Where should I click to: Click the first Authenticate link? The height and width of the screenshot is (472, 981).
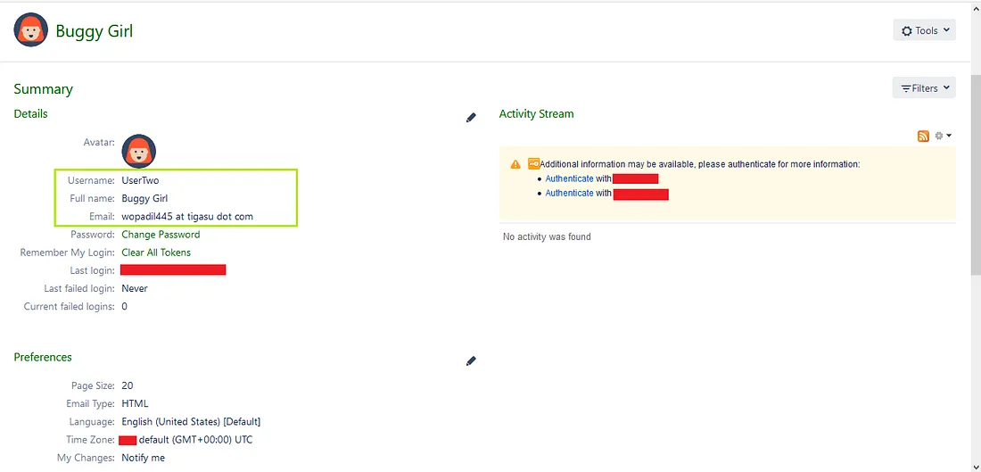tap(569, 178)
